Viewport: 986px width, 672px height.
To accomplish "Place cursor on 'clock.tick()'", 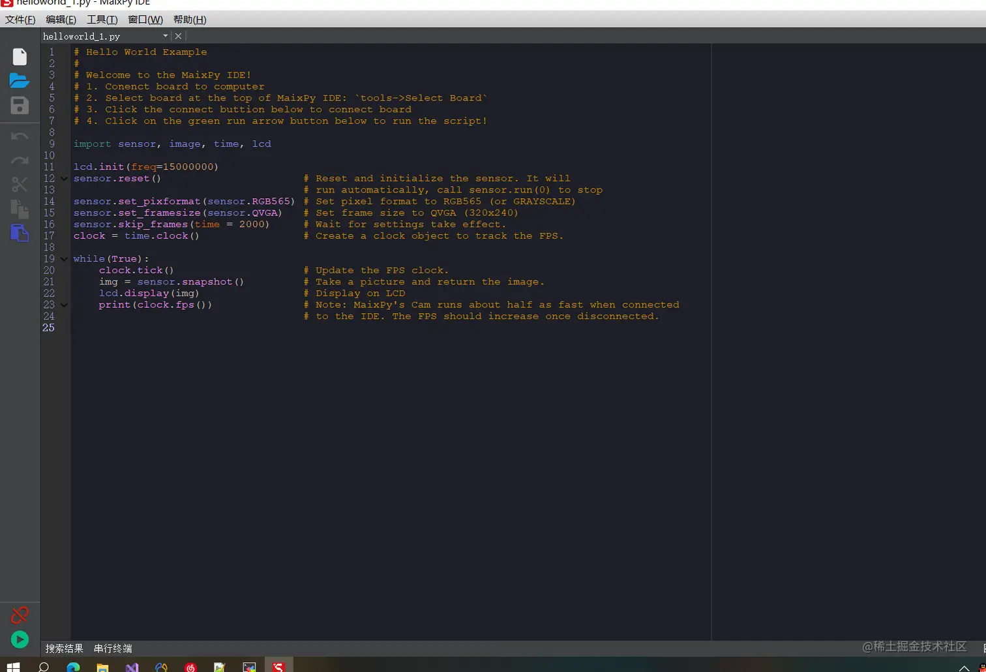I will (x=136, y=271).
